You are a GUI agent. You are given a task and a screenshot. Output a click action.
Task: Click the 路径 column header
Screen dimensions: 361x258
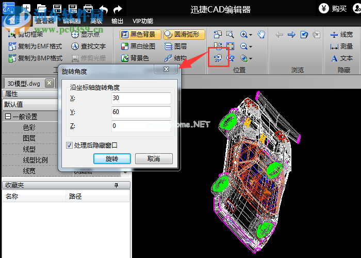pos(97,196)
